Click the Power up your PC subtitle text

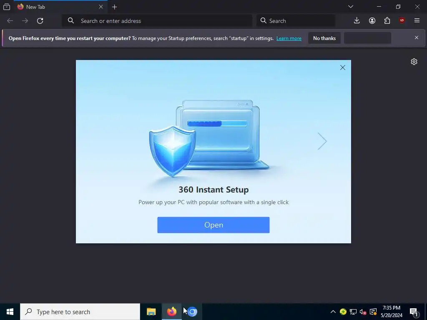point(213,202)
